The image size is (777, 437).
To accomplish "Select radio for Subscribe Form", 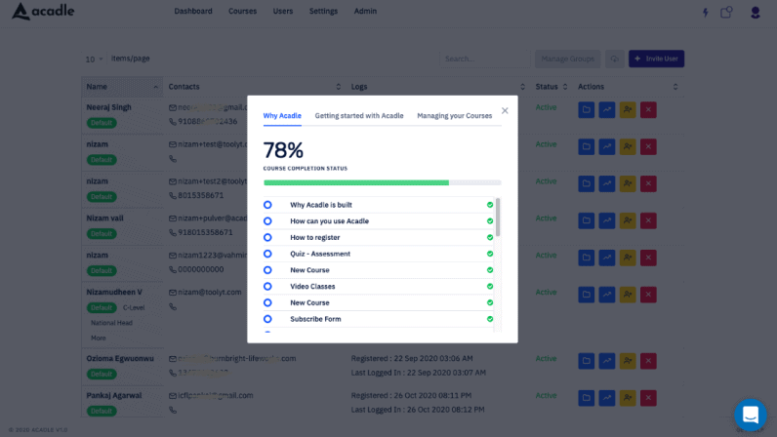I will click(267, 319).
